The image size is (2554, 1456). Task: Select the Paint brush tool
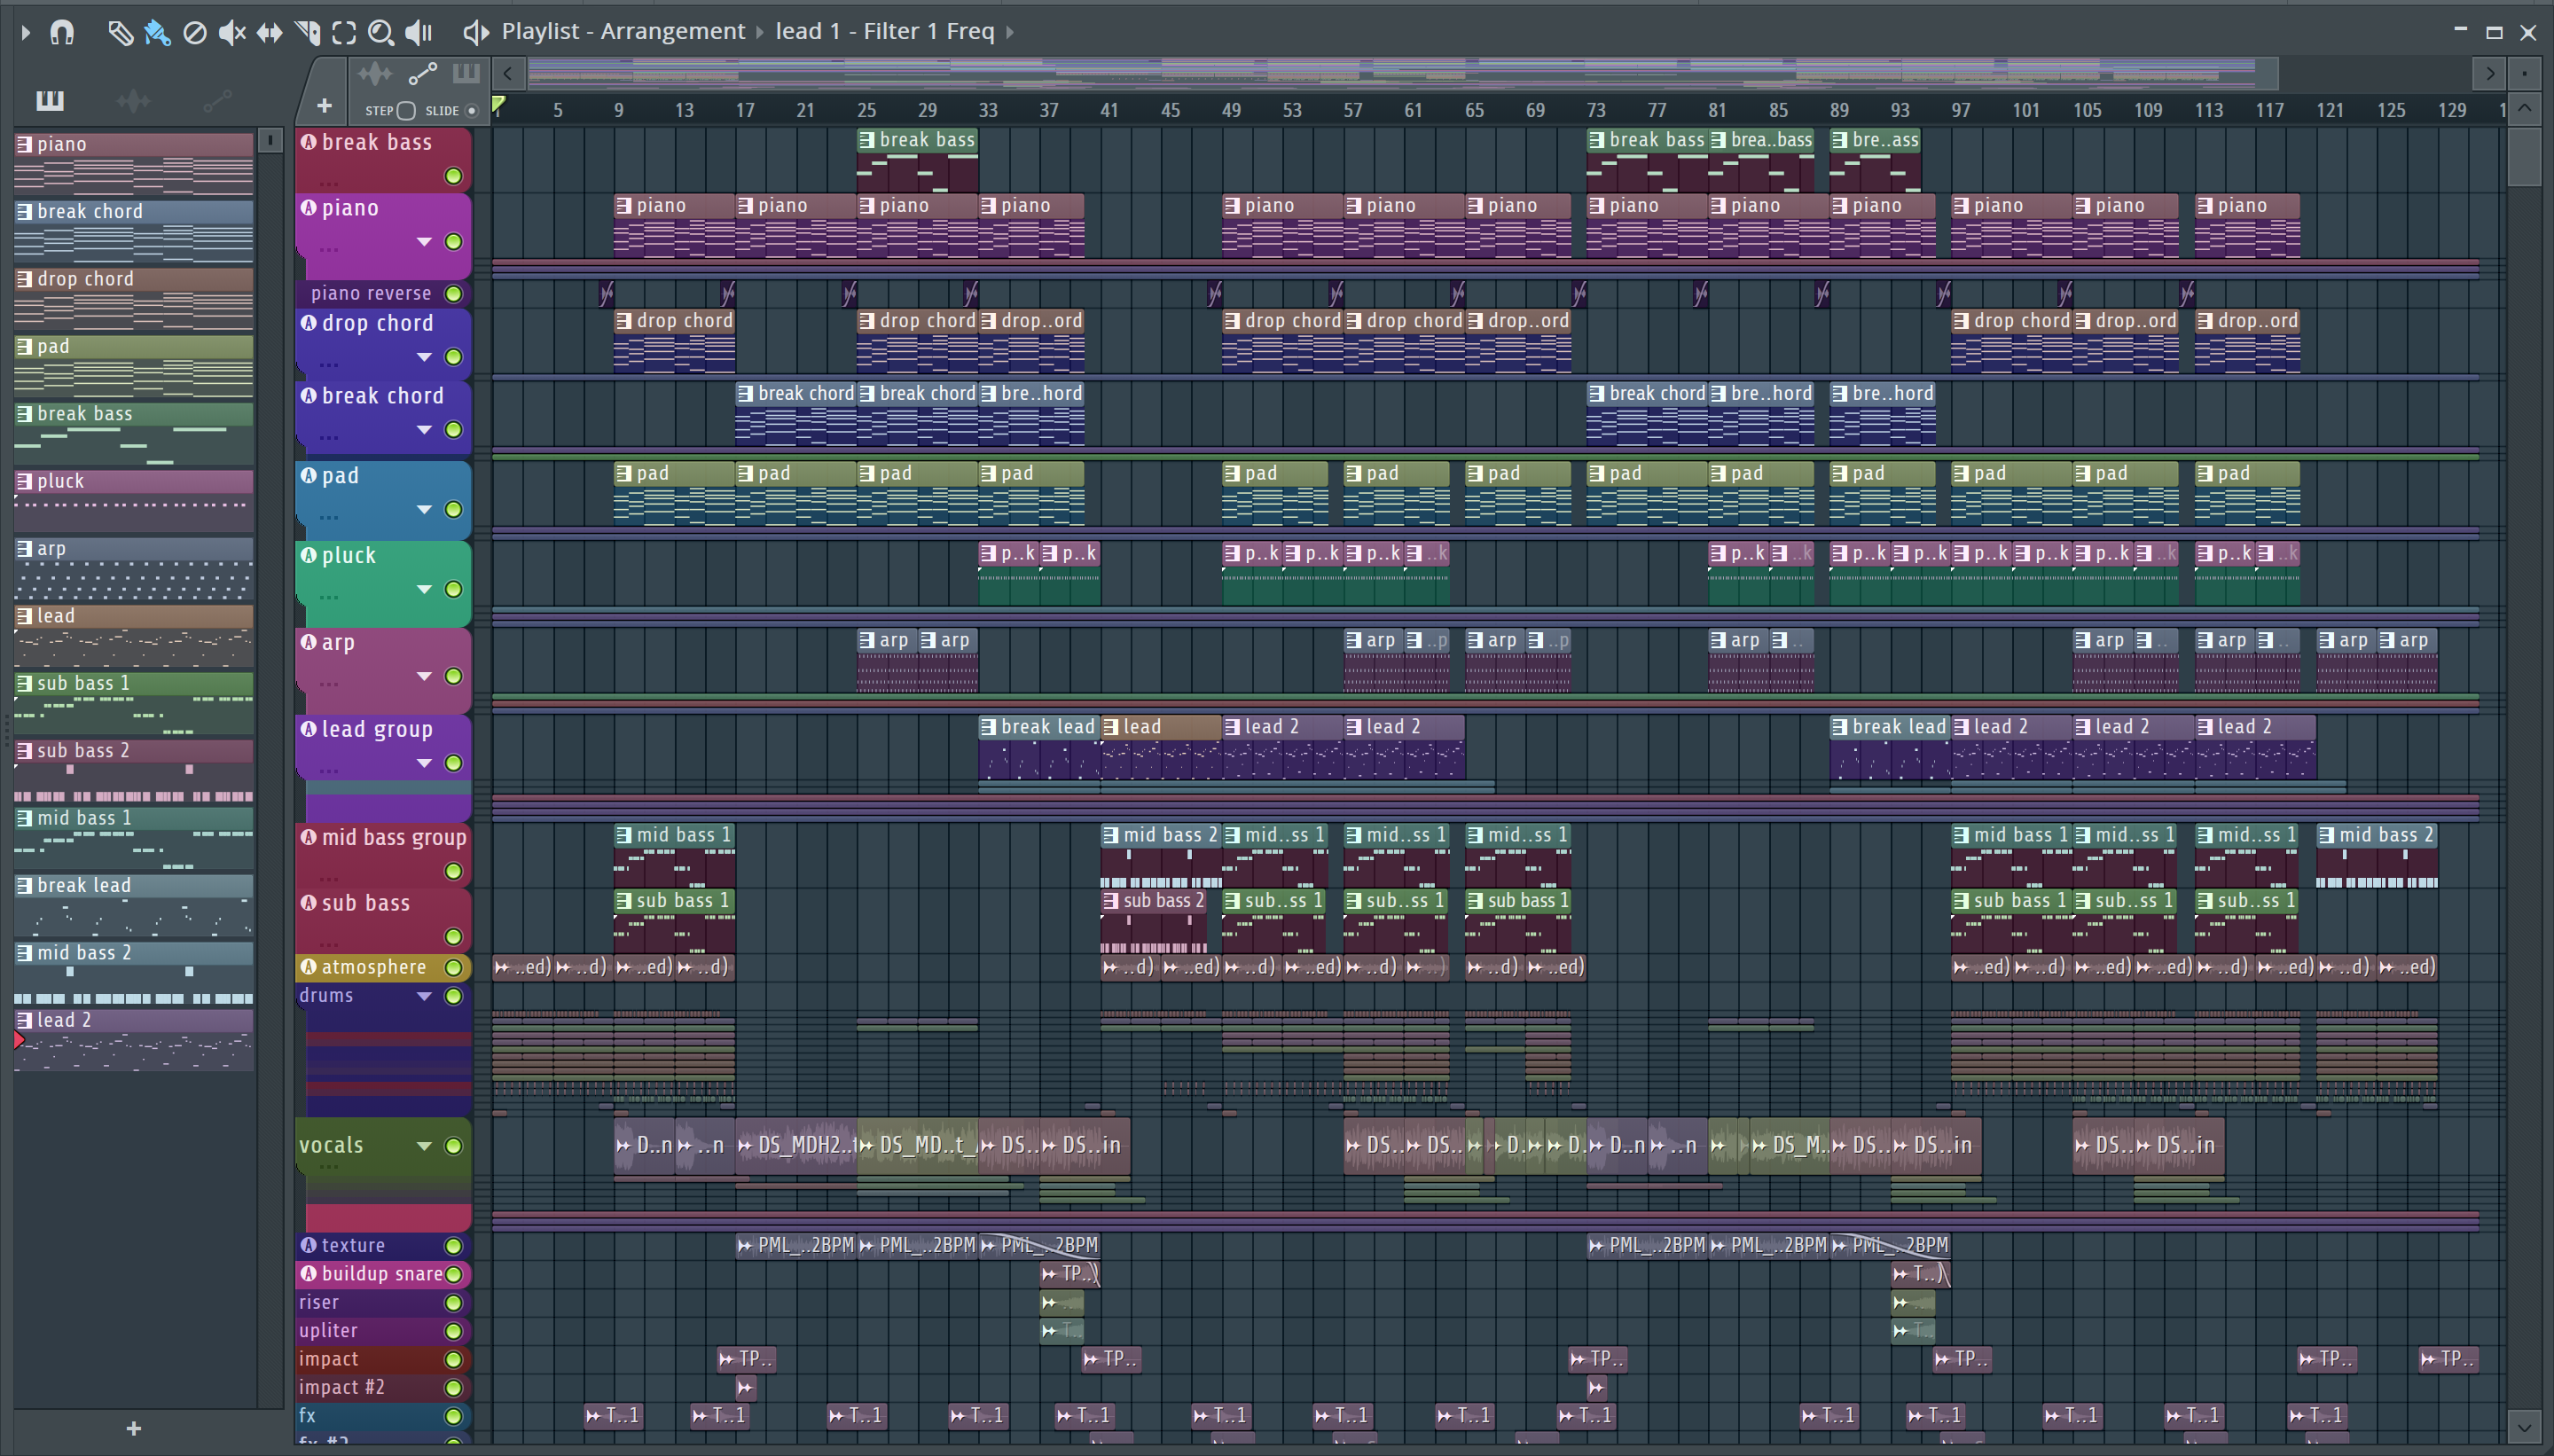tap(157, 32)
